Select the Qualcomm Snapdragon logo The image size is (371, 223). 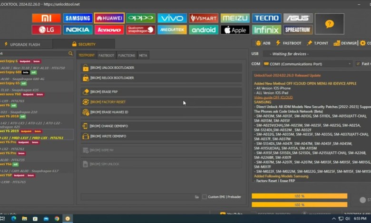[x=141, y=30]
